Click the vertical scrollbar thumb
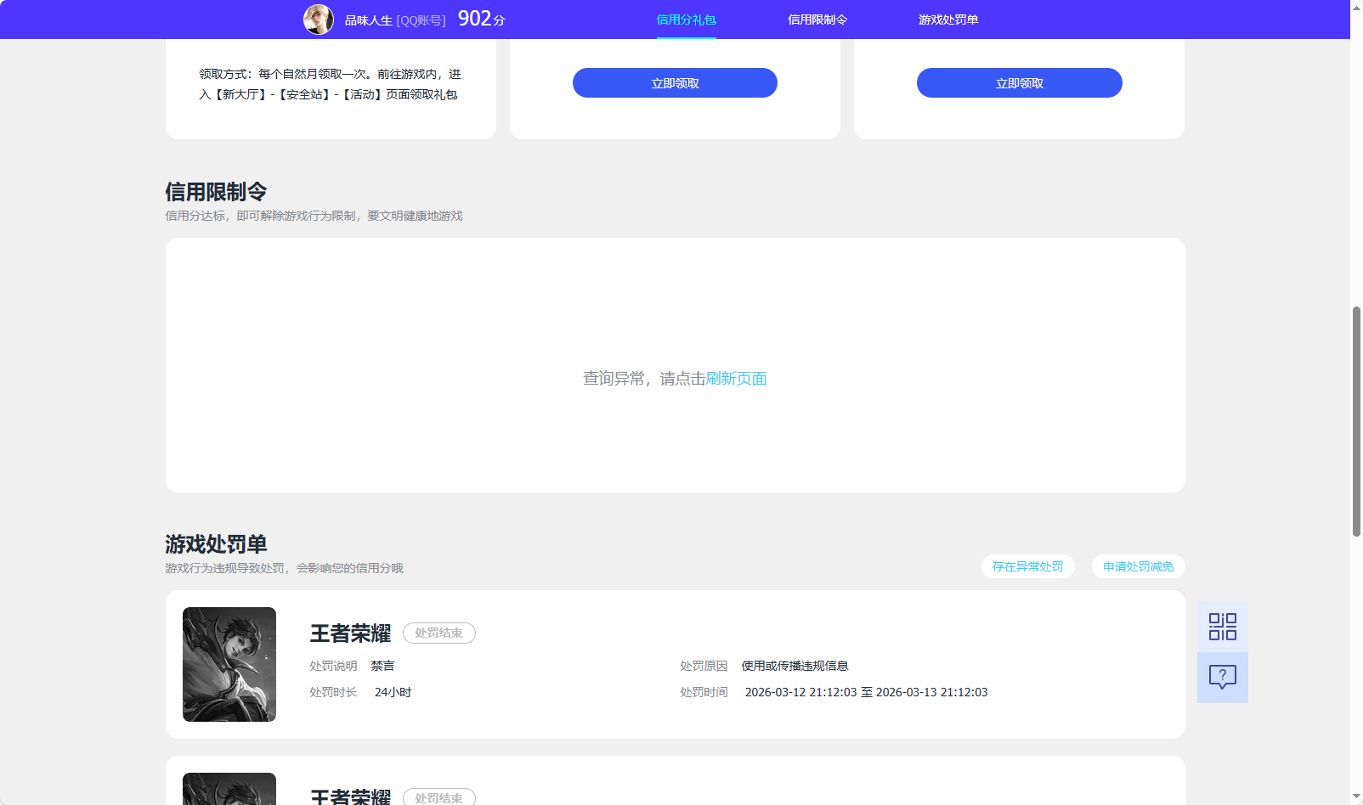Viewport: 1363px width, 805px height. coord(1356,421)
